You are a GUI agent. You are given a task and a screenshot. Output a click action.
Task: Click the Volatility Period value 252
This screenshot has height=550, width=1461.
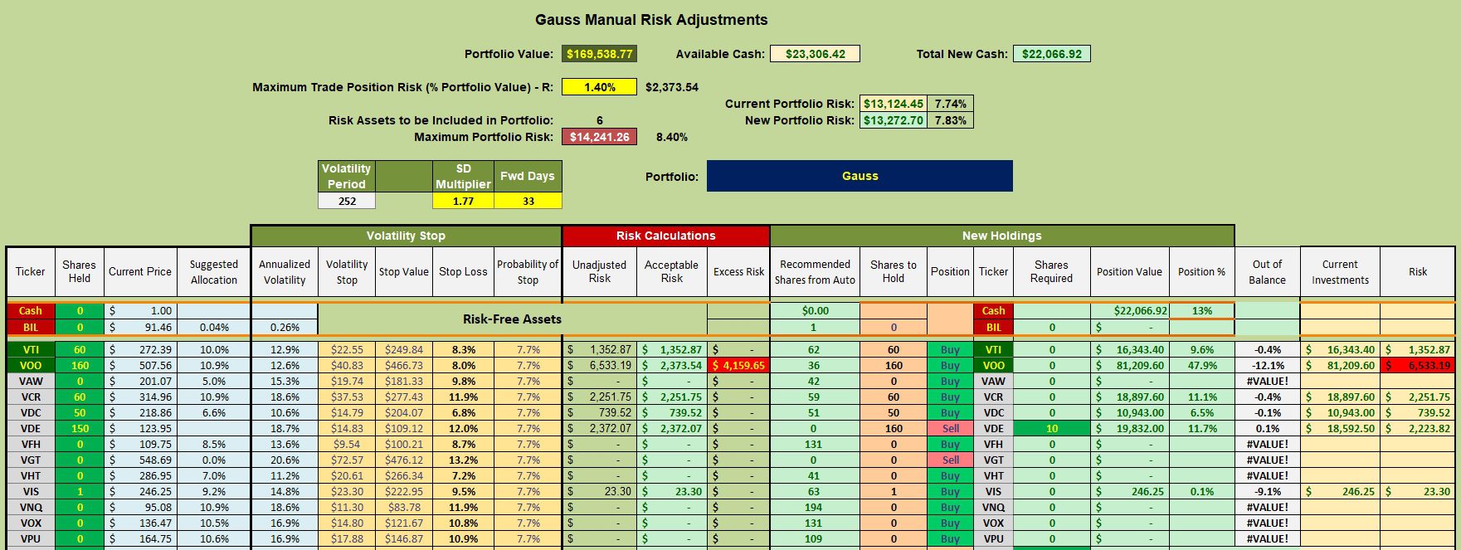coord(347,201)
